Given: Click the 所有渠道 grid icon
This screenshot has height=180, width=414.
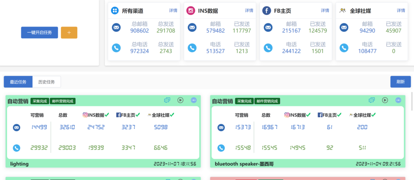Looking at the screenshot, I should coord(114,10).
